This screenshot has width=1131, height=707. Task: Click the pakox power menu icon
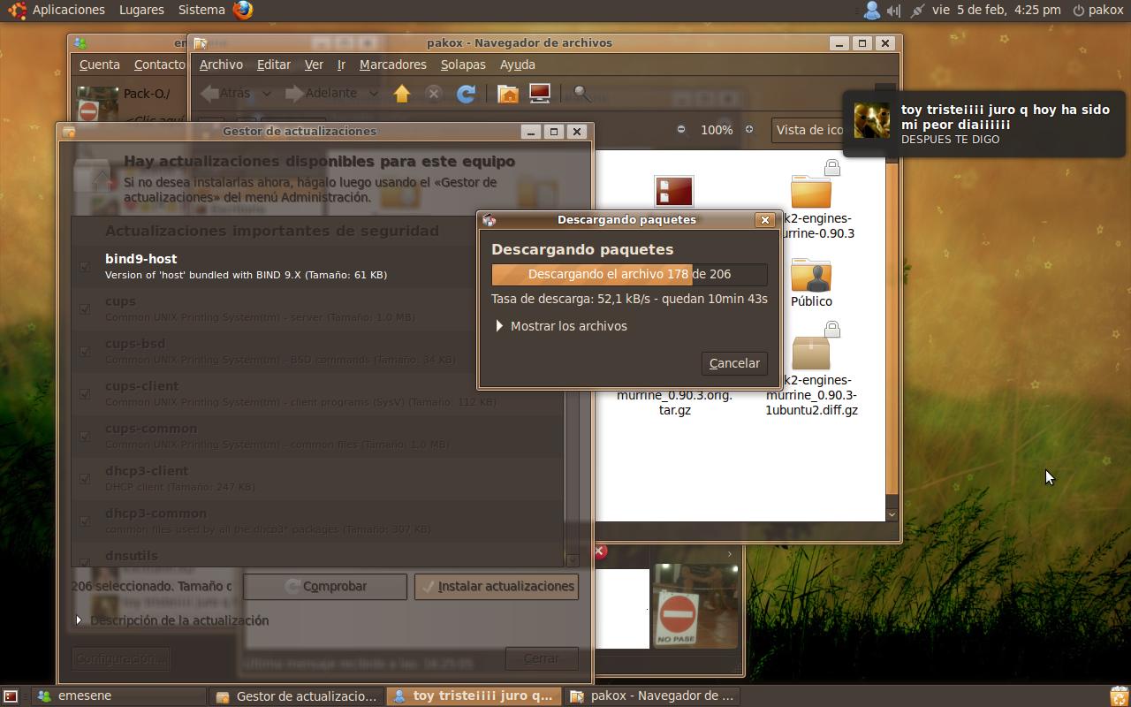1078,11
